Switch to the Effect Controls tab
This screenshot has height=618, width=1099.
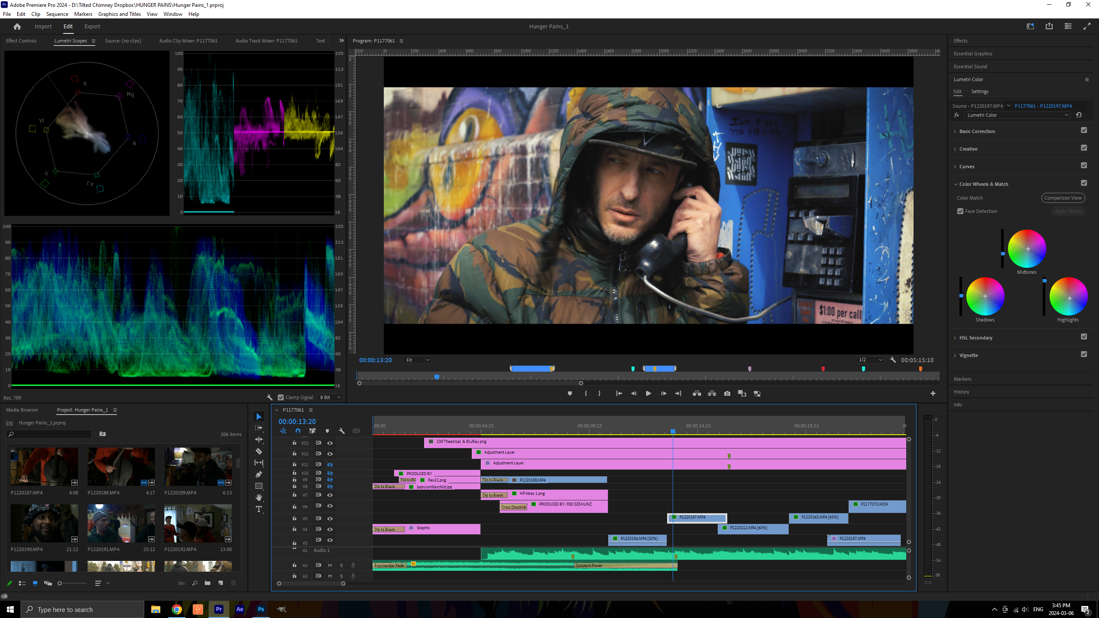coord(21,41)
